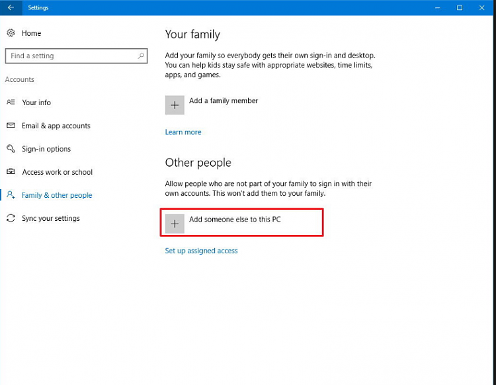Click plus icon for Add someone else
The width and height of the screenshot is (496, 385).
[x=175, y=224]
